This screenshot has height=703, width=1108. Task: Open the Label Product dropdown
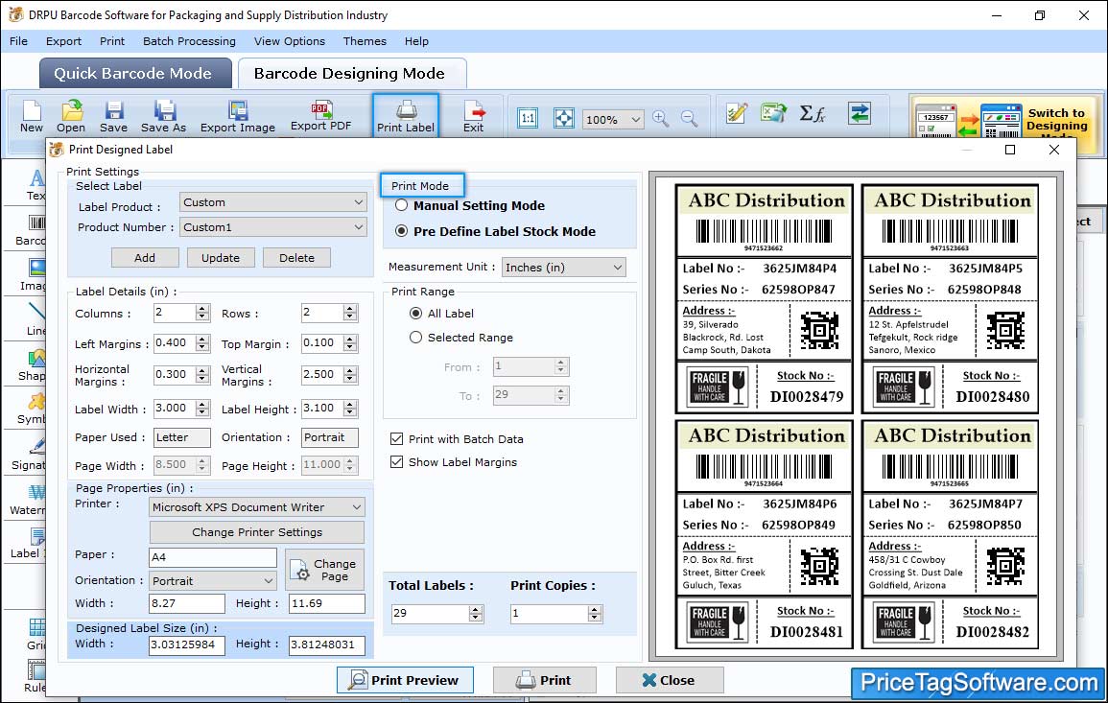click(x=272, y=202)
